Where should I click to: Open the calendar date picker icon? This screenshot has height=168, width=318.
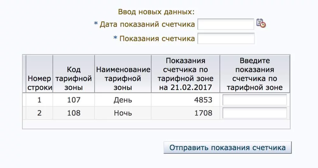click(261, 23)
